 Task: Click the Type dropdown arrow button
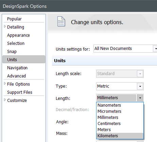click(140, 86)
